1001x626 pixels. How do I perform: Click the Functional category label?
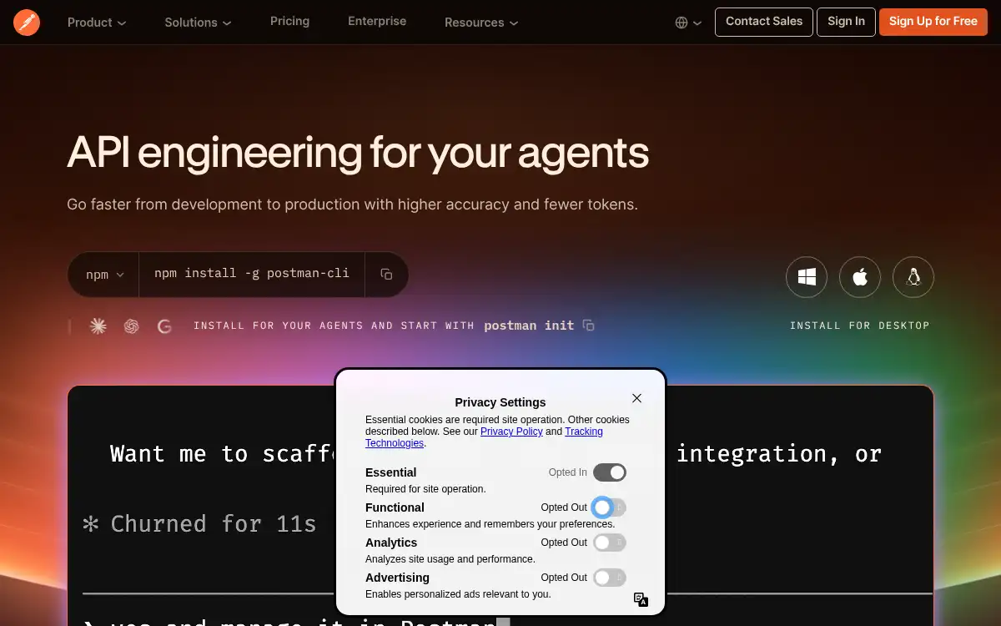click(x=395, y=507)
